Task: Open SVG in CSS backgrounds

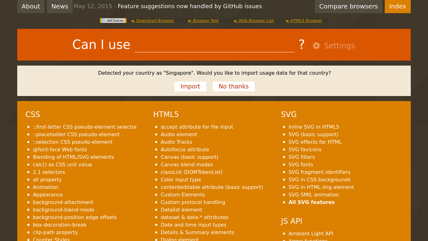Action: coord(320,180)
